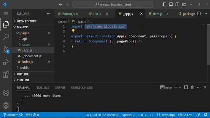Screen dimensions: 210x118
Task: Open editor More Actions ellipsis
Action: [205, 14]
